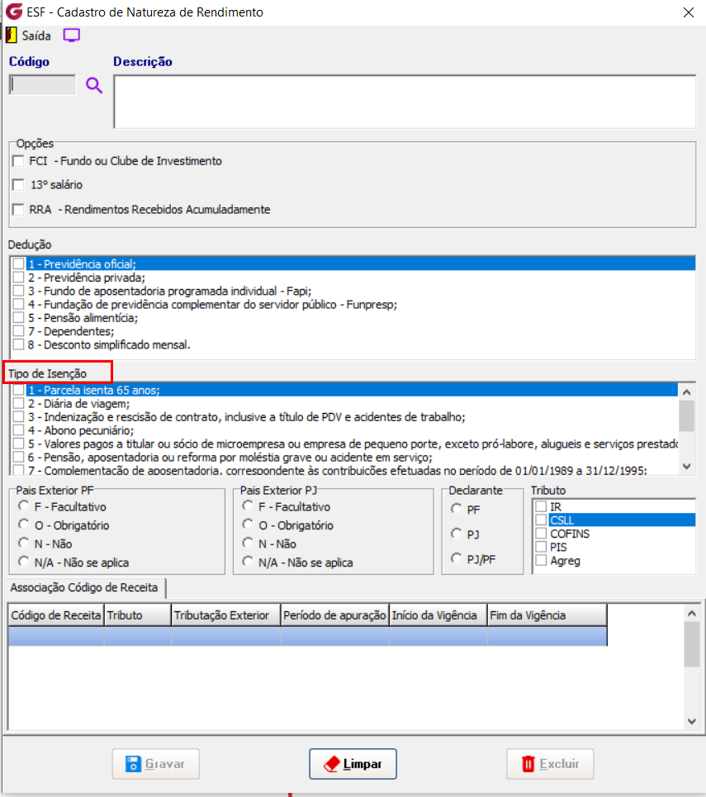Check isenção 2 - Diária de viagem
This screenshot has width=706, height=797.
(19, 404)
